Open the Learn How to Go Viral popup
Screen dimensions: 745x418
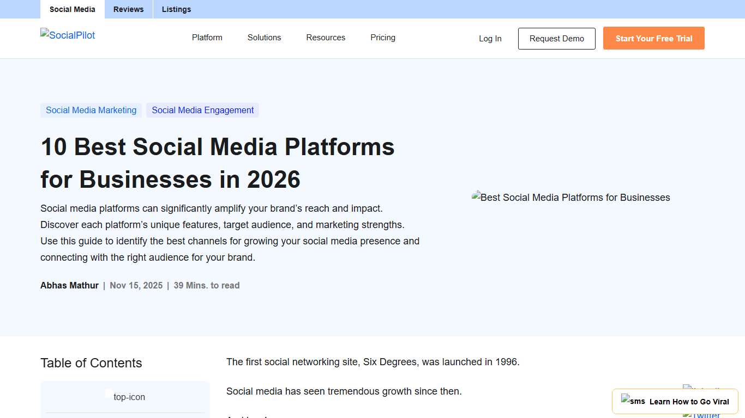[689, 401]
